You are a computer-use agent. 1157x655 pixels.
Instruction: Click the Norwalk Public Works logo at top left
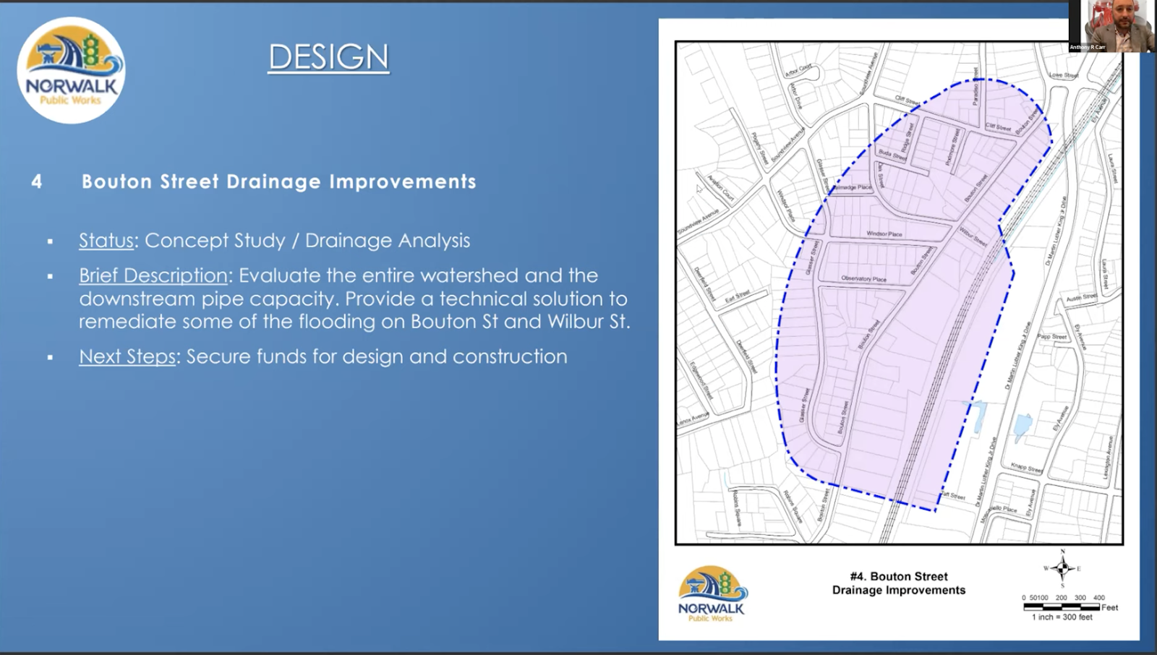click(x=71, y=70)
